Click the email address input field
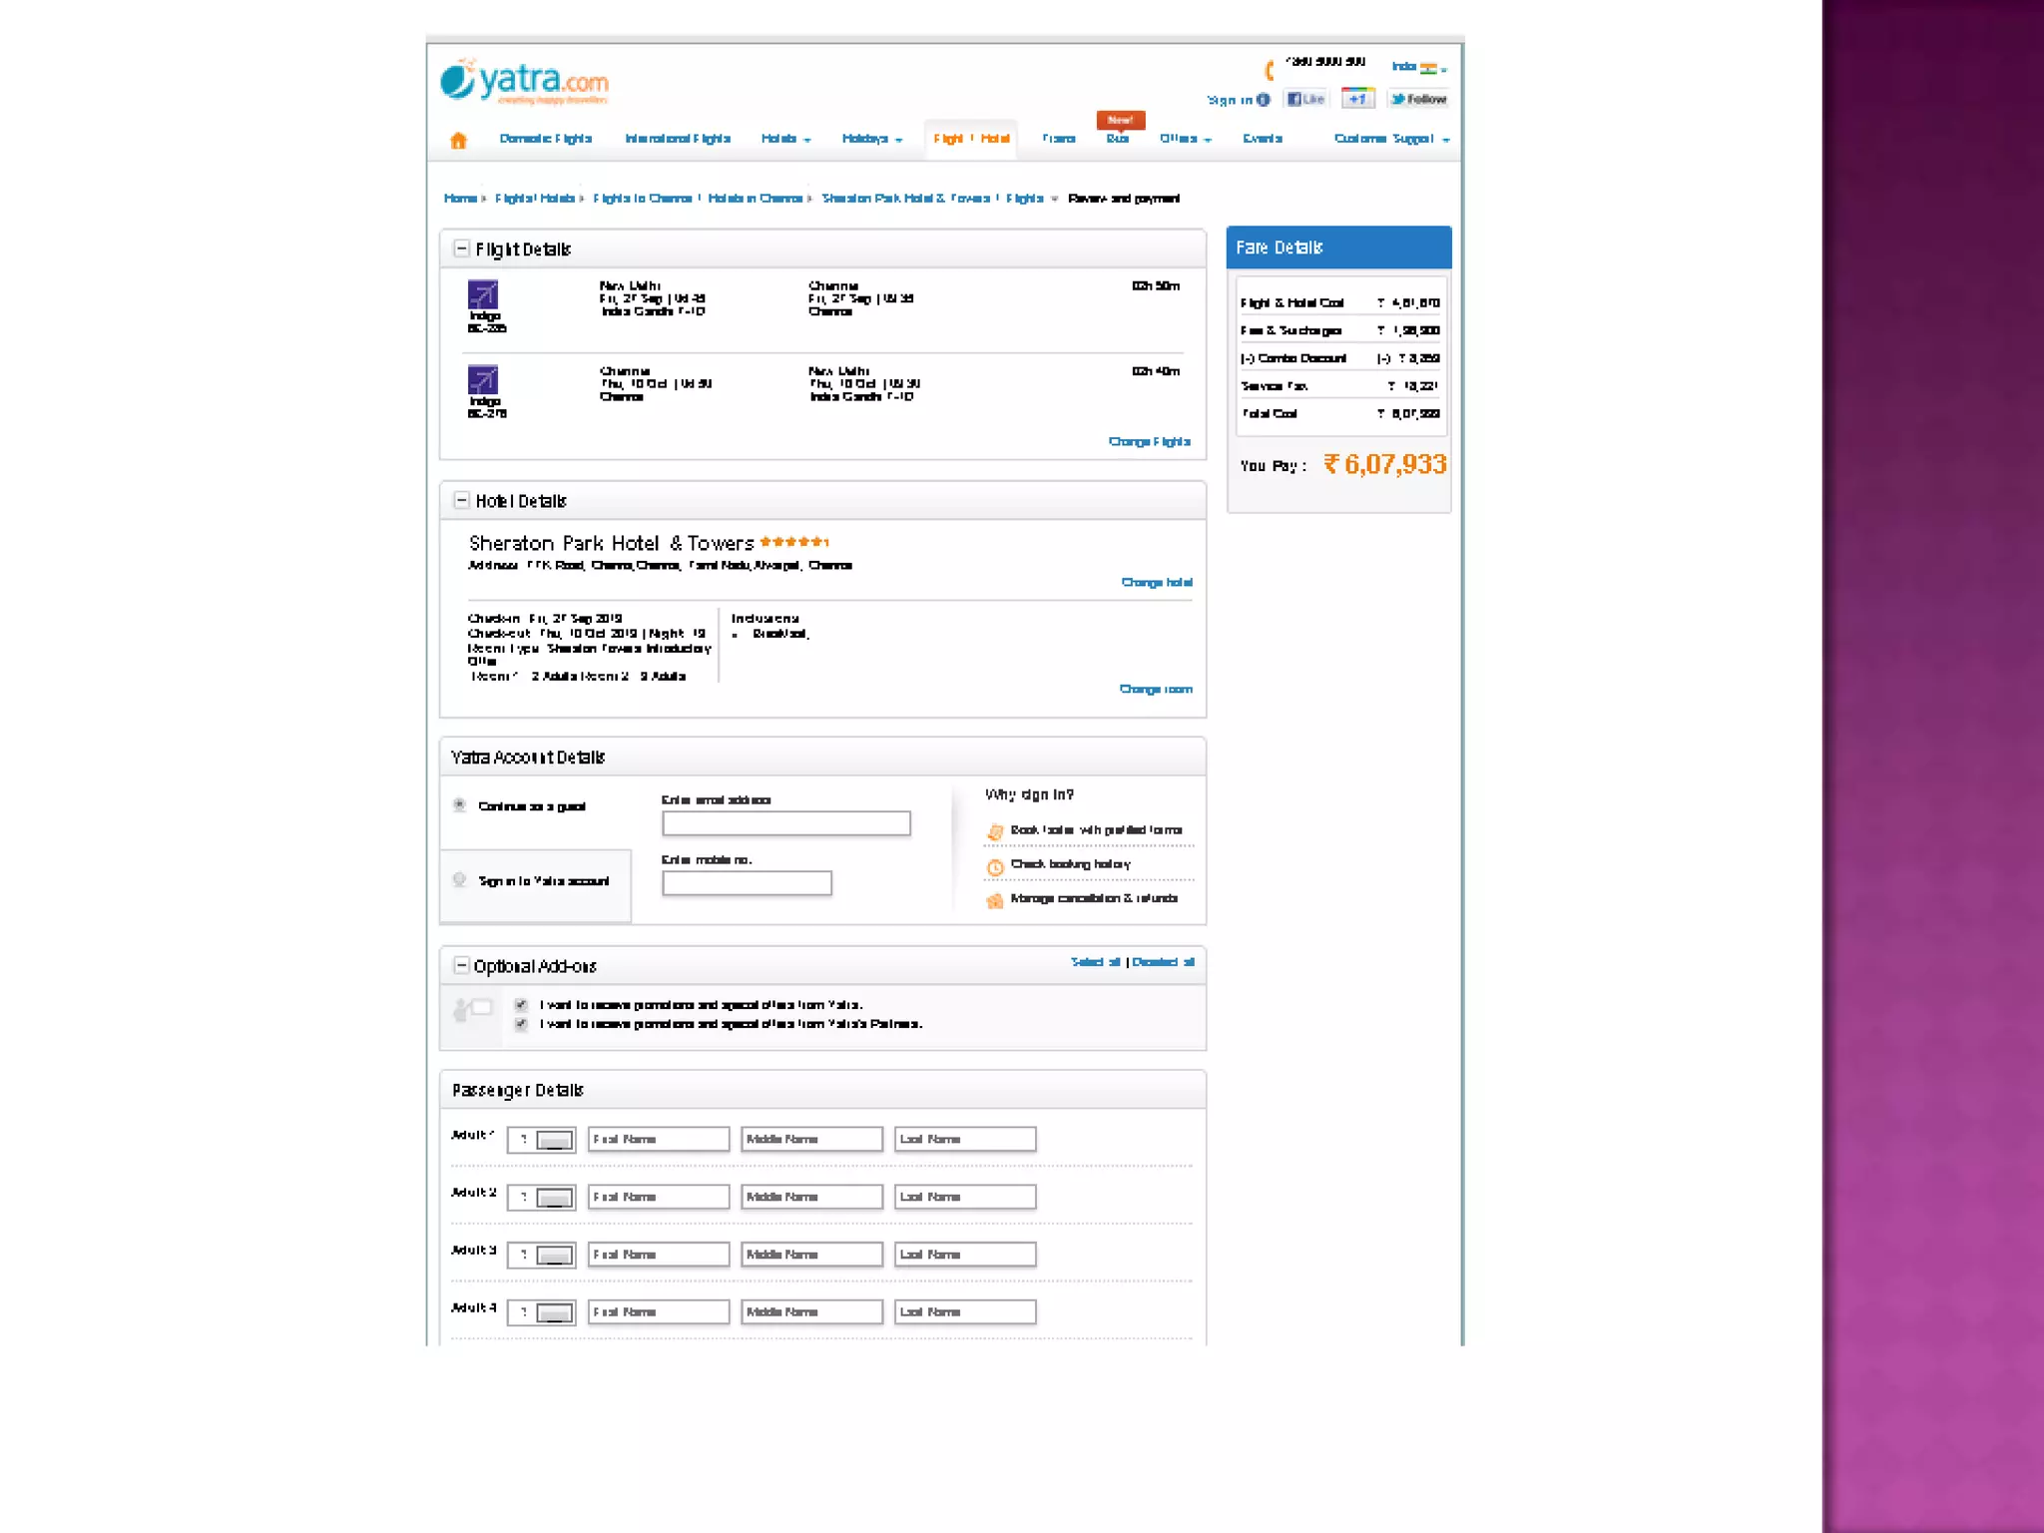This screenshot has height=1533, width=2044. 785,823
